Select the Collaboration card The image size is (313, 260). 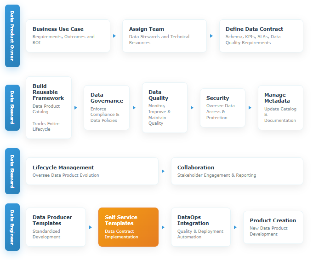[x=237, y=171]
